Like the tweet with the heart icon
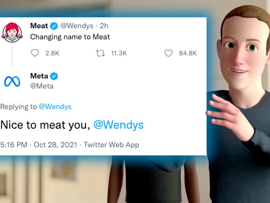Screen dimensions: 270x203 click(x=168, y=53)
